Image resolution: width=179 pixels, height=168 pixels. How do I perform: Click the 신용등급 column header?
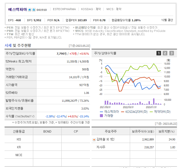point(19,131)
